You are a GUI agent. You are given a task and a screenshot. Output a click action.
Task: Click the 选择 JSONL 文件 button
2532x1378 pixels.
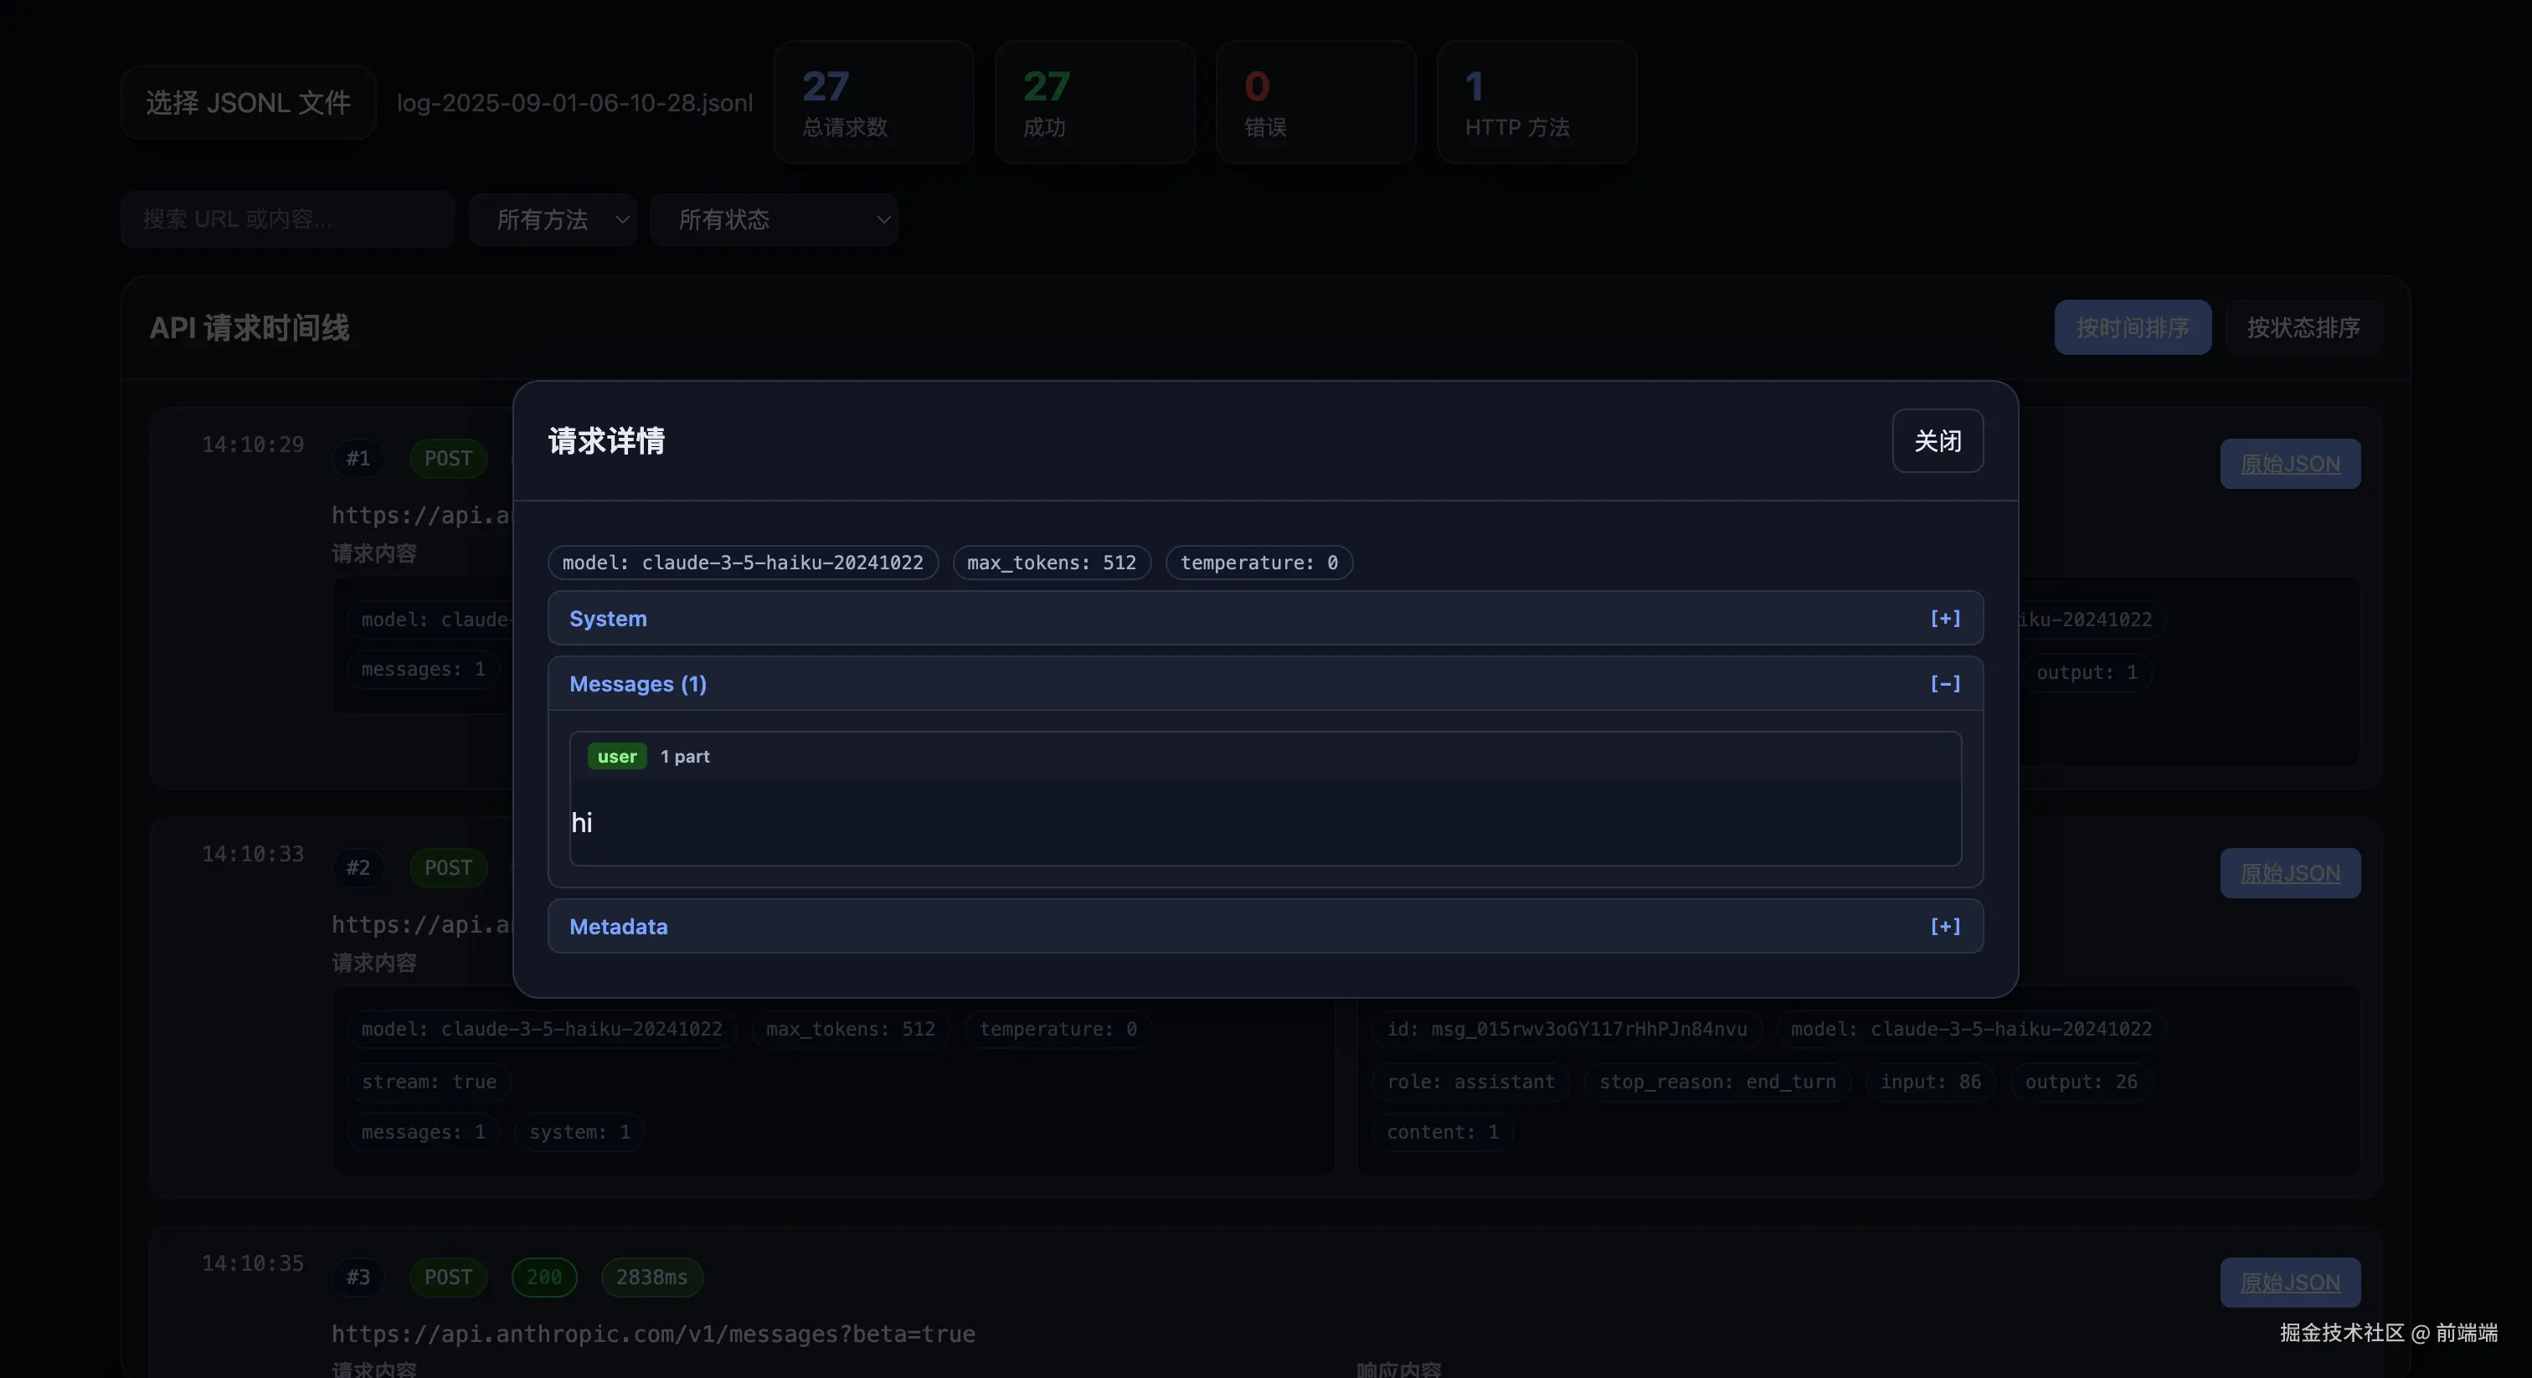(x=249, y=102)
